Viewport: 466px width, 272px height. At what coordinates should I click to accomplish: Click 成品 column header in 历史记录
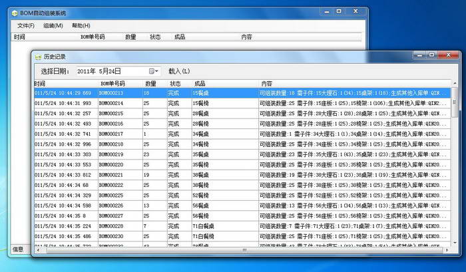point(225,84)
